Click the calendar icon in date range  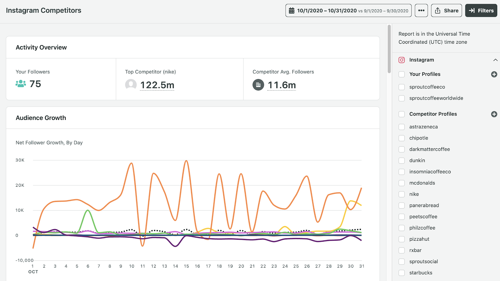292,11
